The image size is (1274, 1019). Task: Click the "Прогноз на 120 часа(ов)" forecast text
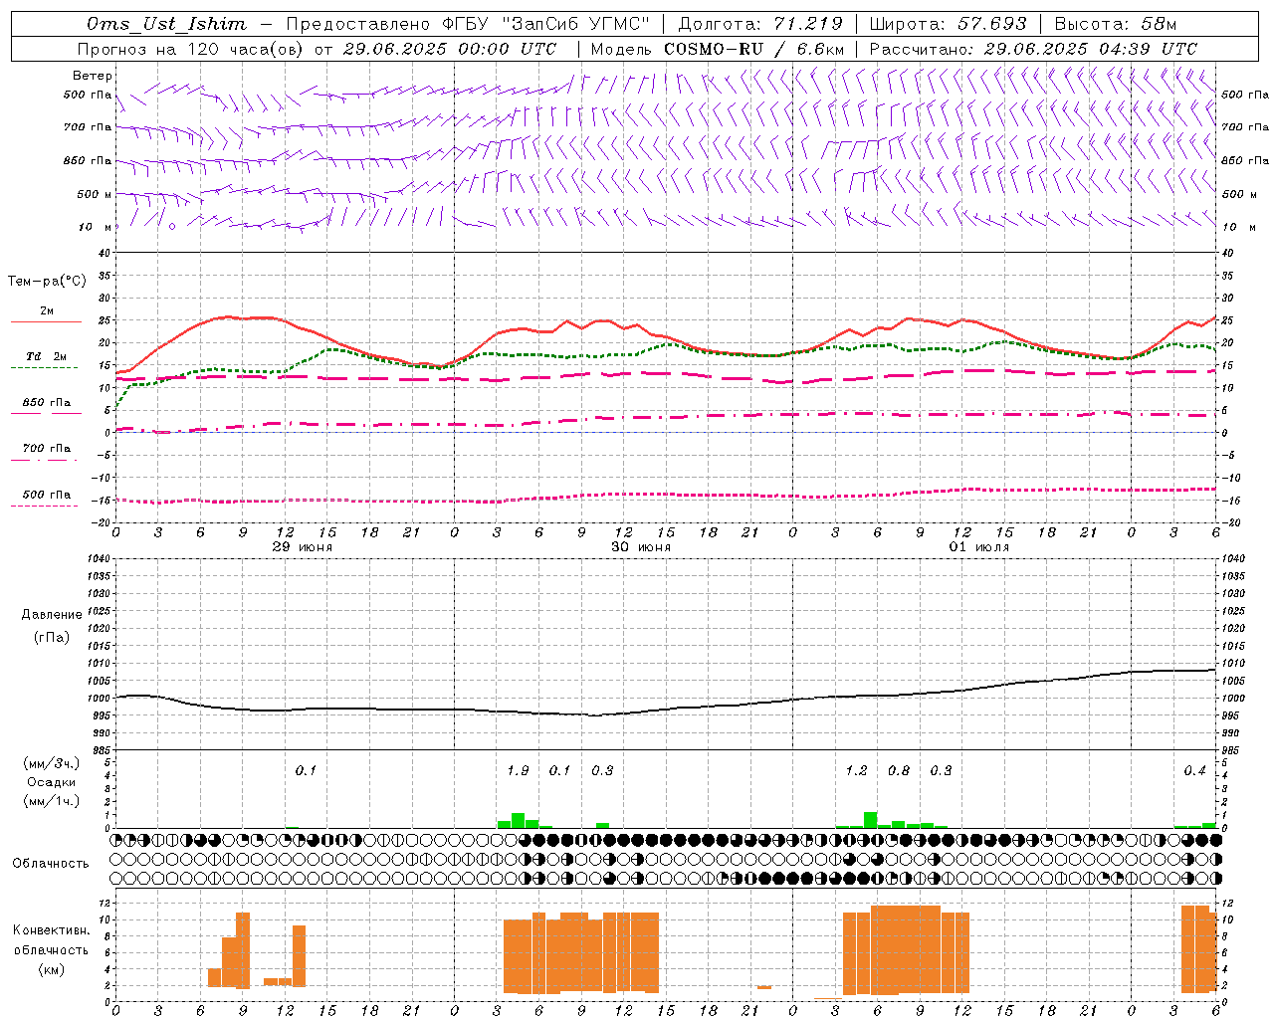point(192,49)
